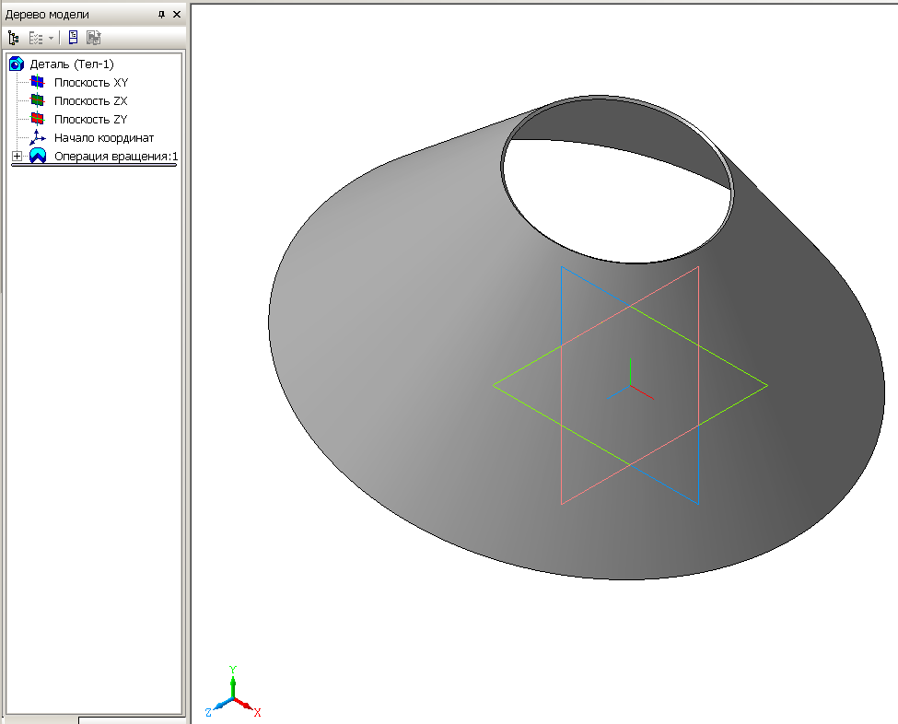Click the green ZX plane outline in viewport

point(631,385)
